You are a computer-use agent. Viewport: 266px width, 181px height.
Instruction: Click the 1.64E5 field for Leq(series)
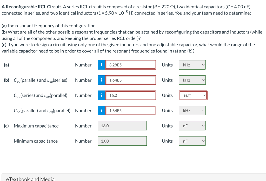tap(131, 80)
